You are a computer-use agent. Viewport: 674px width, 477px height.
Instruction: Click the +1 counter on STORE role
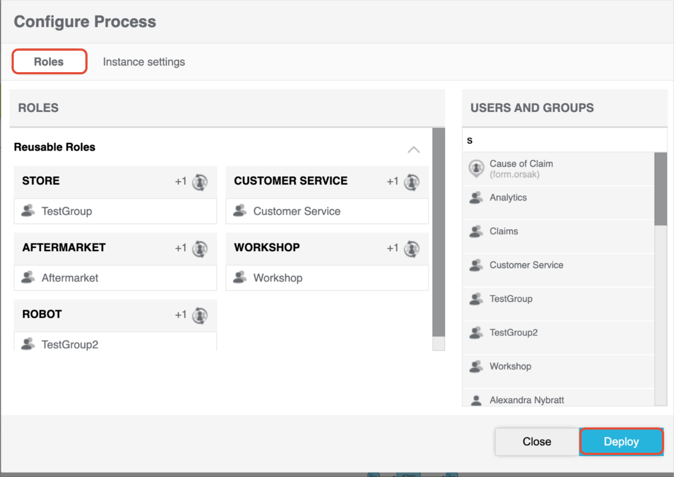[181, 182]
